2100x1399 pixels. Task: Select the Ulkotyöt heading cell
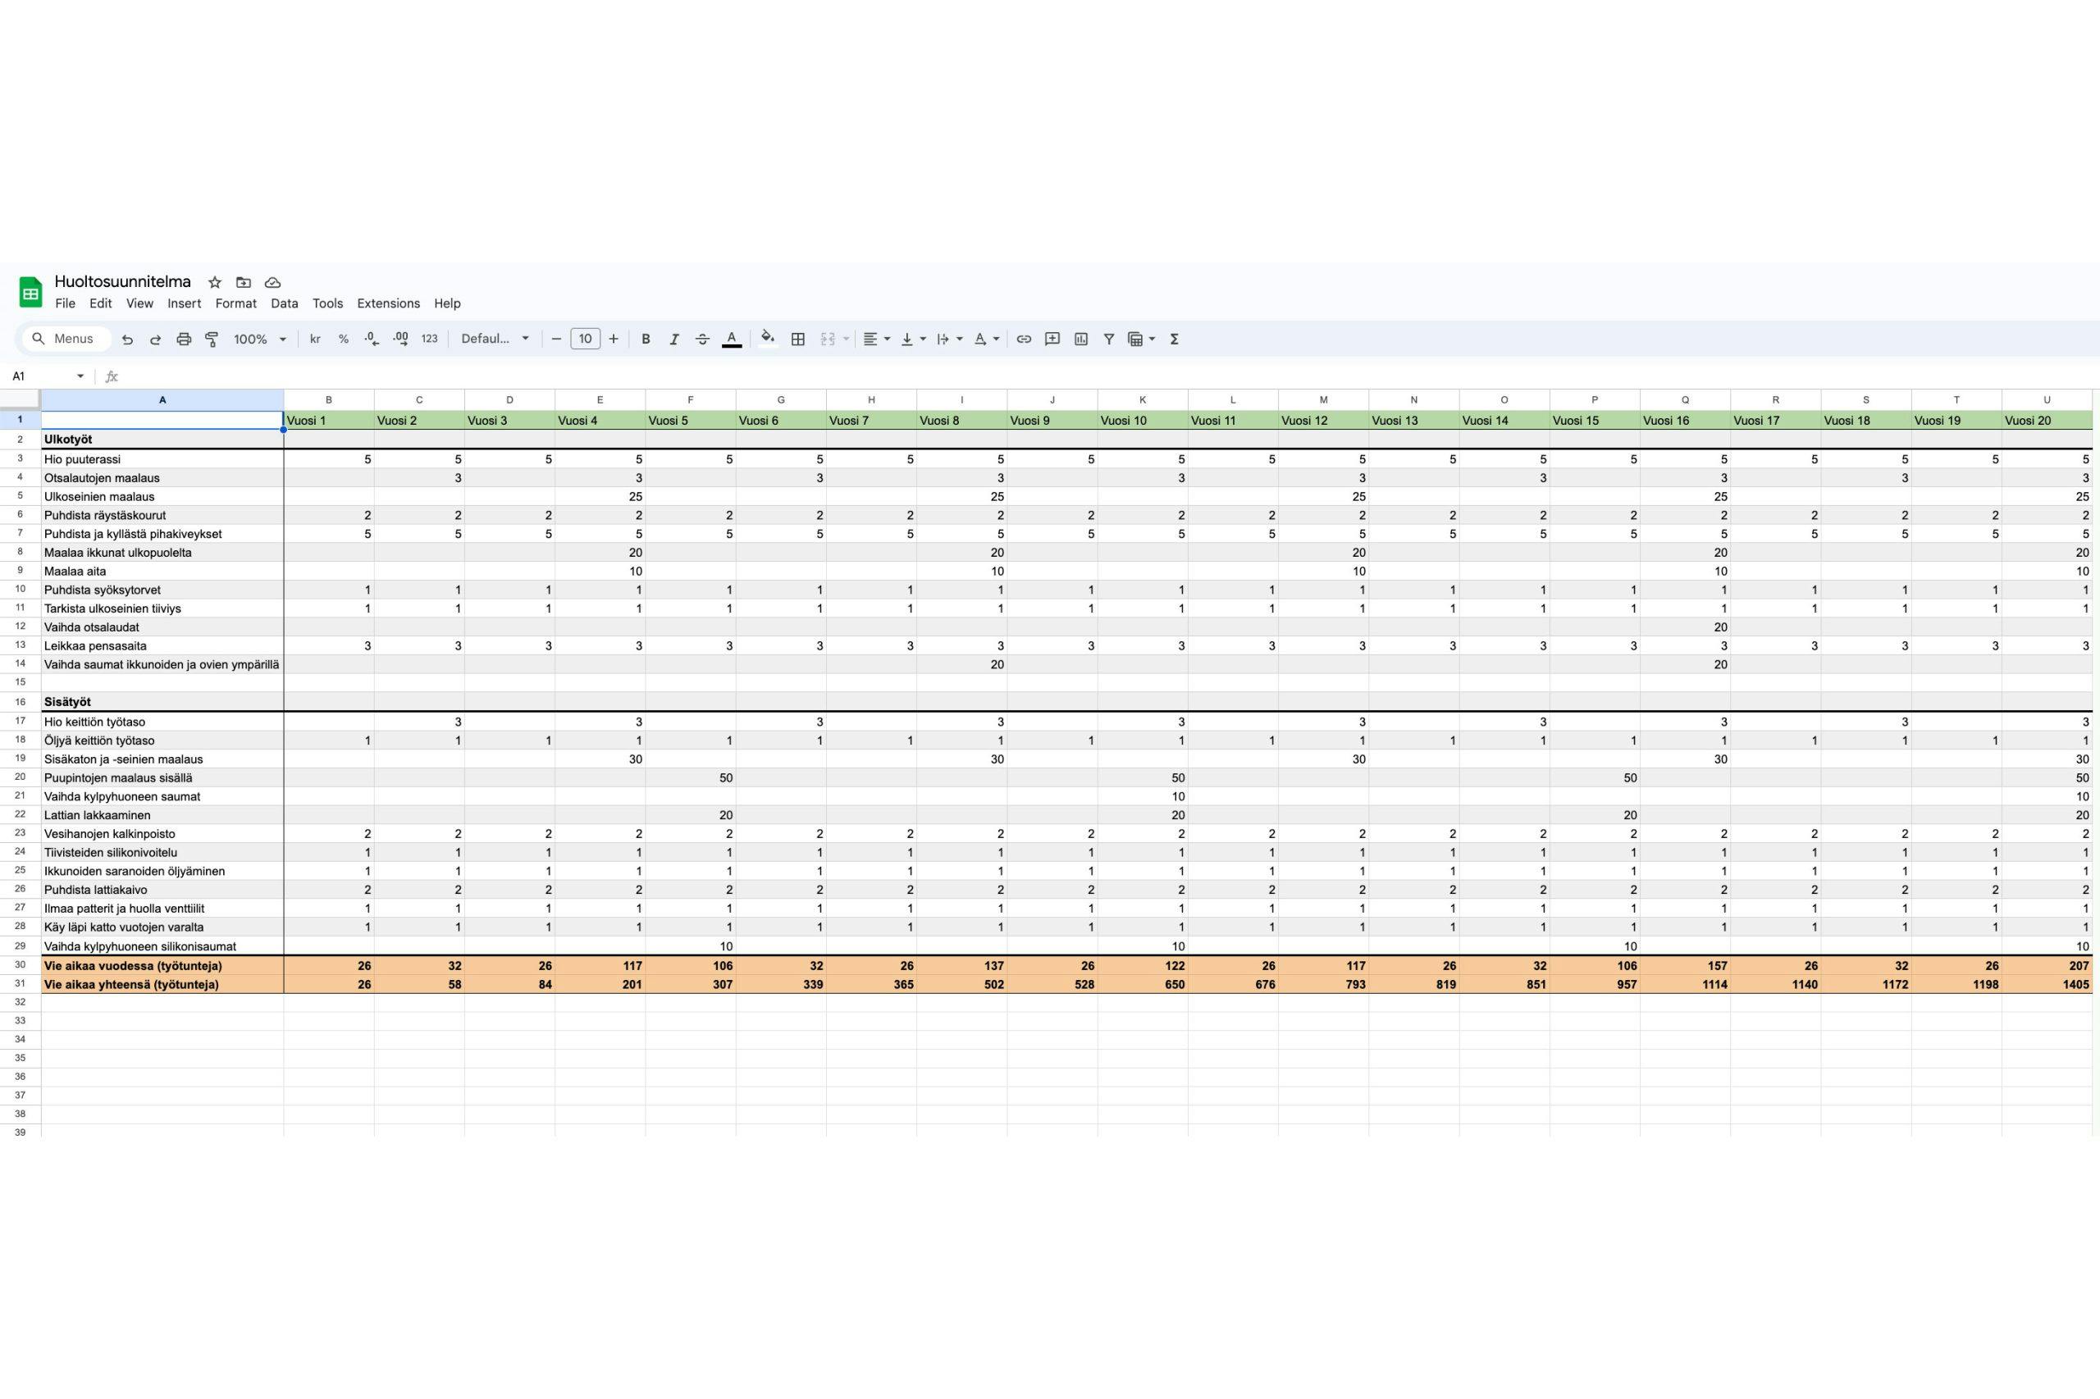click(162, 439)
